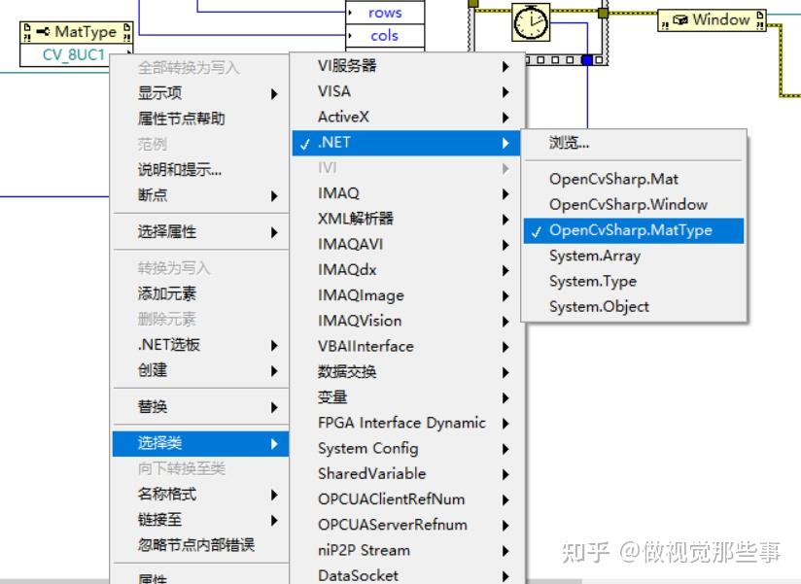Open the IMAQdx class submenu
This screenshot has width=801, height=584.
coord(407,270)
